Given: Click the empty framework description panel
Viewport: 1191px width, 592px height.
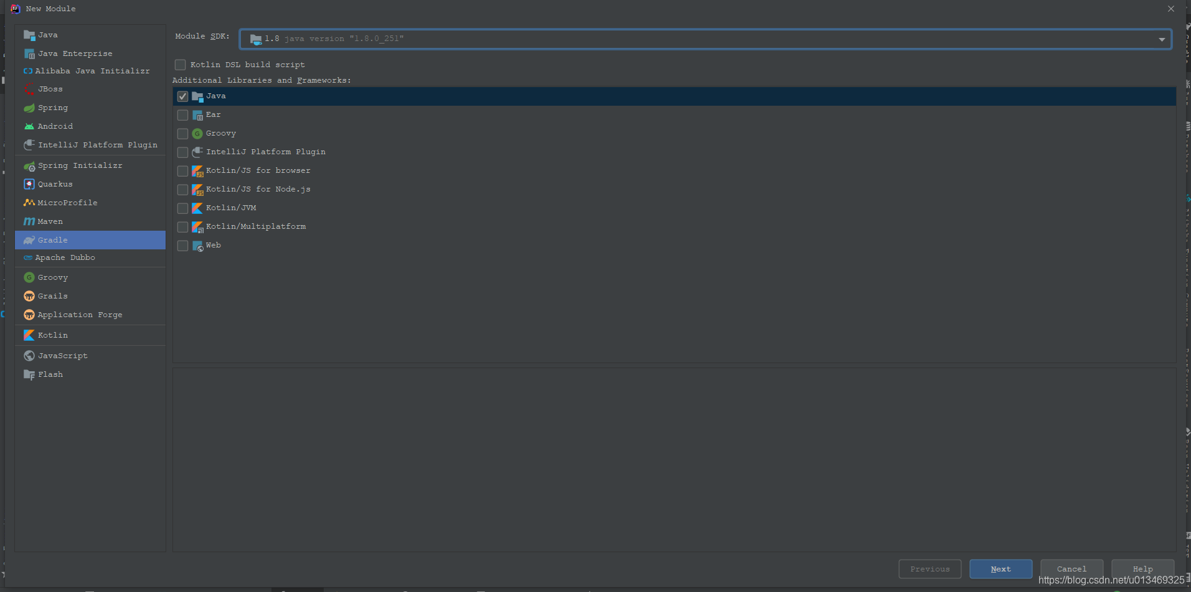Looking at the screenshot, I should [x=674, y=460].
